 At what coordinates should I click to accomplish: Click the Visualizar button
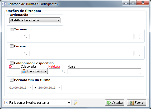point(115,103)
